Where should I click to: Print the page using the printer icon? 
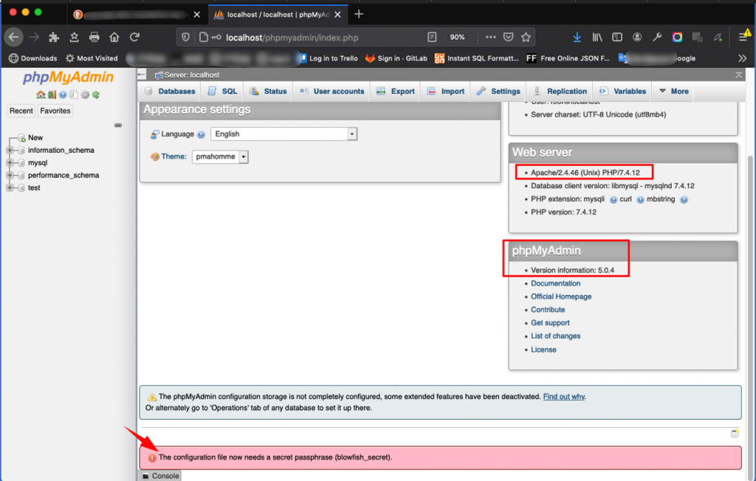point(94,37)
